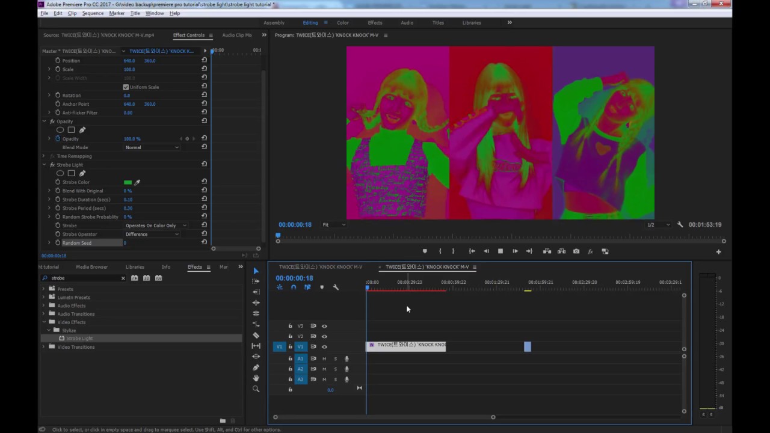The image size is (770, 433).
Task: Open the Sequence menu
Action: click(93, 13)
